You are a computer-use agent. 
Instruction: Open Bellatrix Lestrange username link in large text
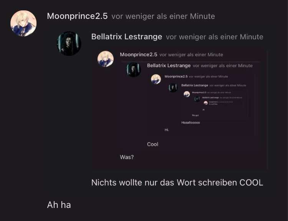pos(127,37)
